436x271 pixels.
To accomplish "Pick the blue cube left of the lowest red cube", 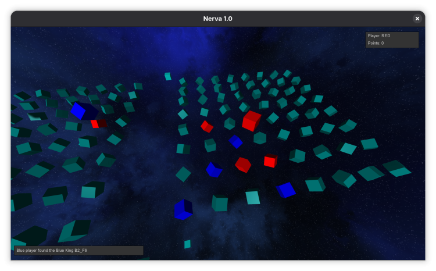I will coord(214,170).
